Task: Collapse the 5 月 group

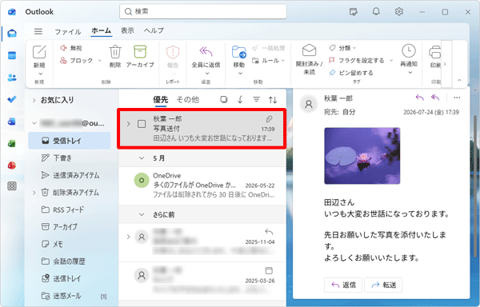Action: pos(142,158)
